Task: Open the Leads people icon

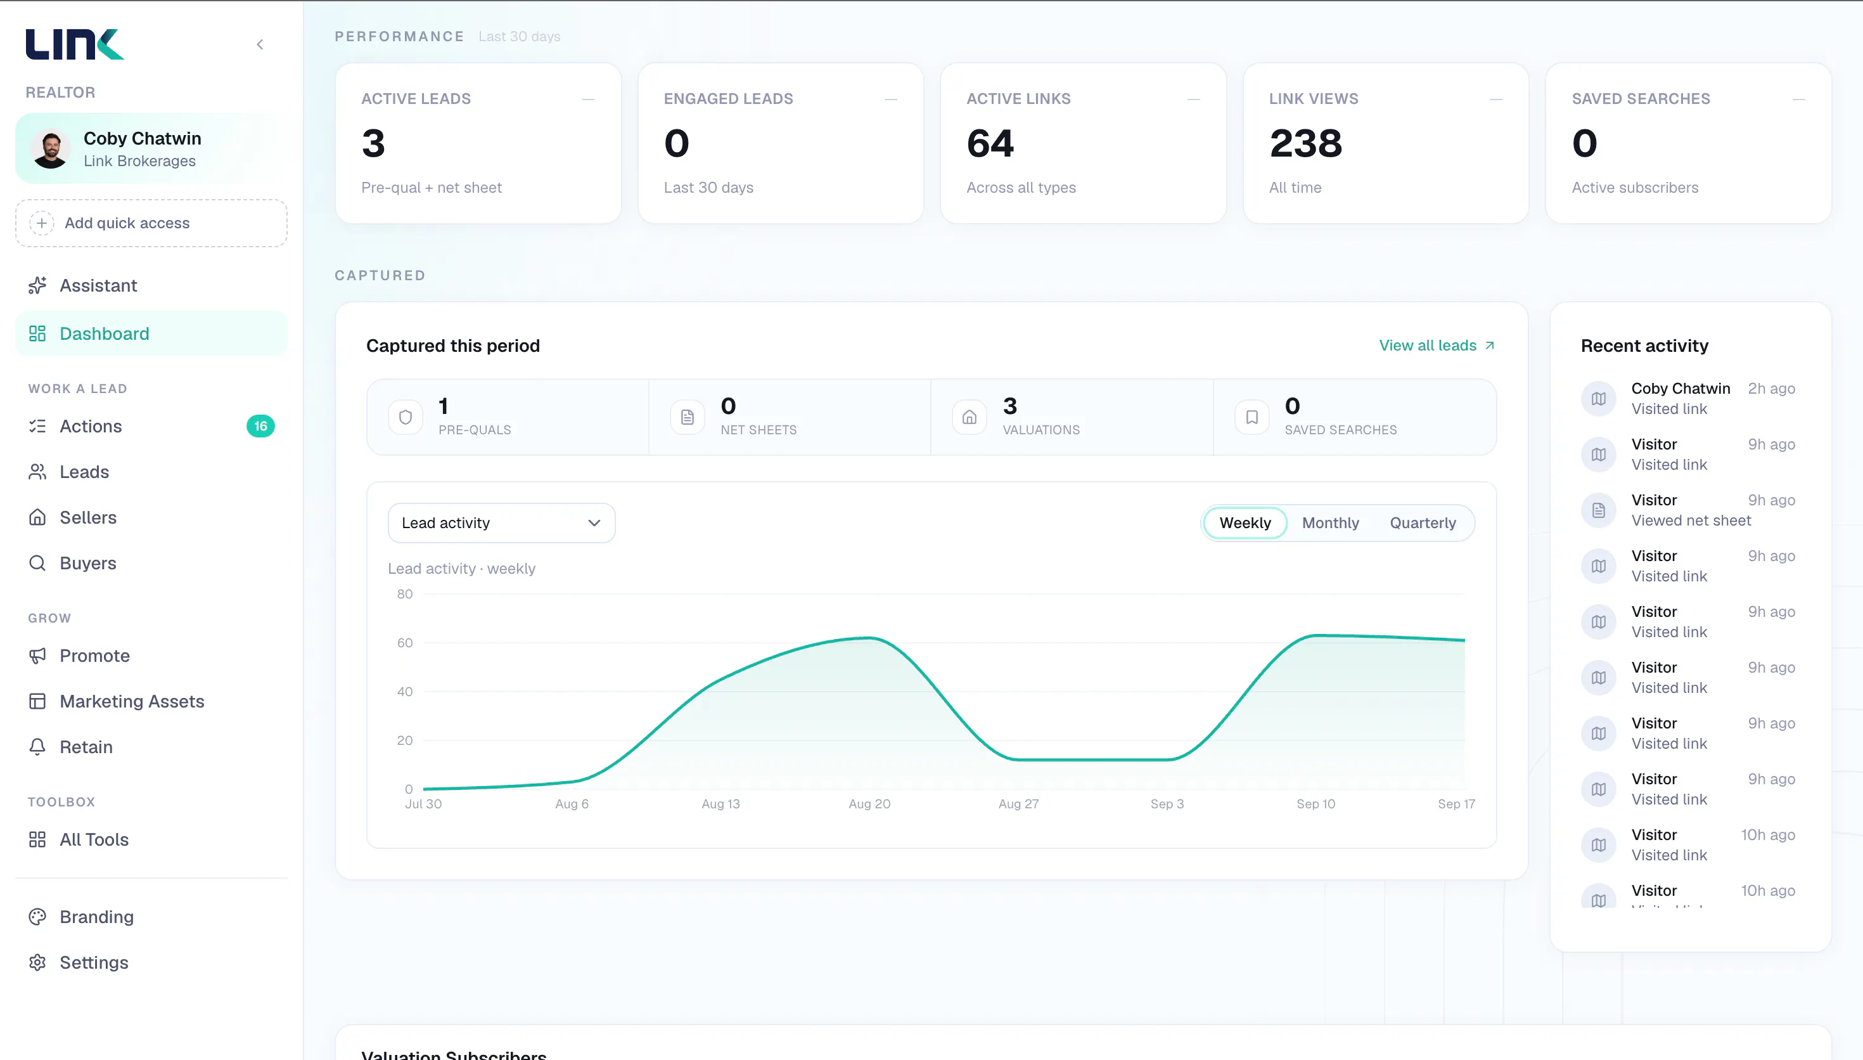Action: [37, 472]
